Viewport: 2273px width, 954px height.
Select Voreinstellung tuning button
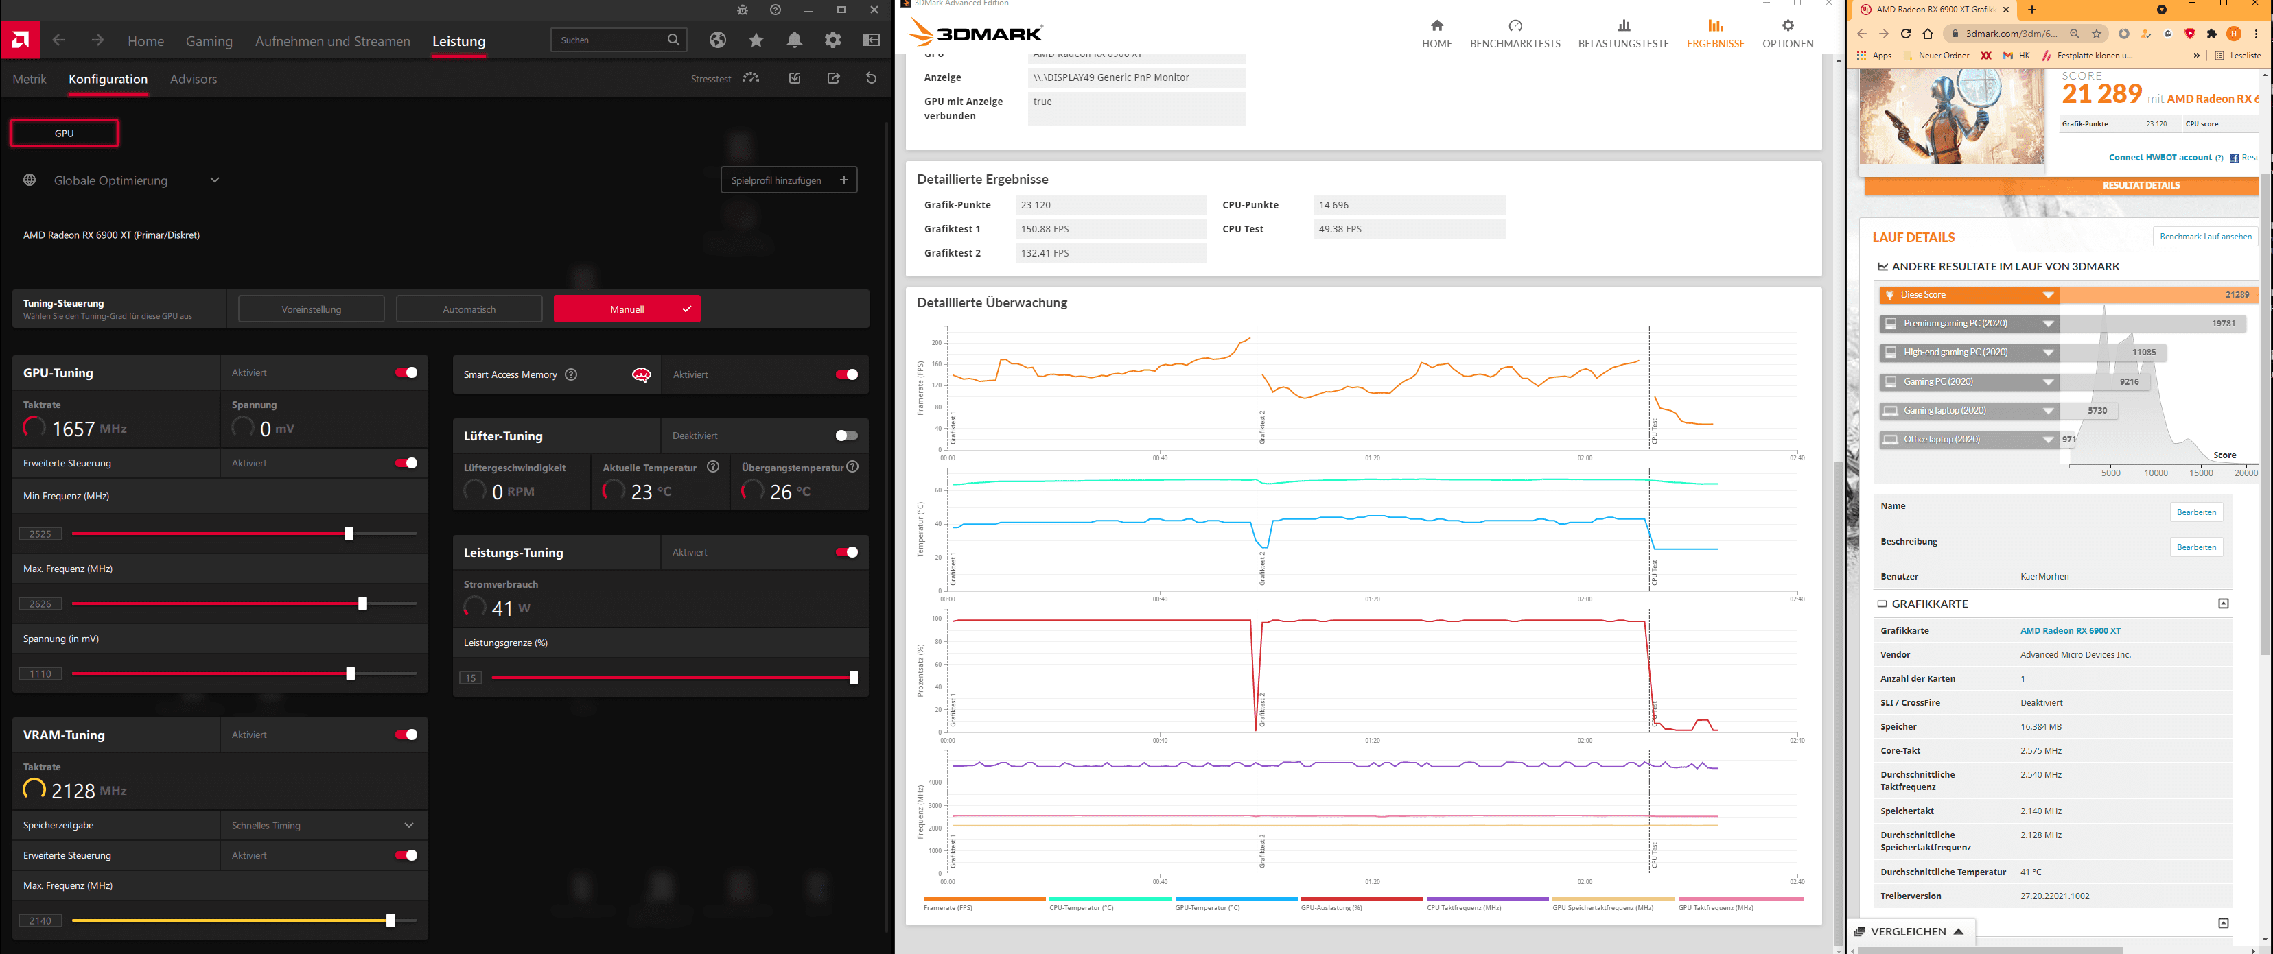[x=312, y=309]
